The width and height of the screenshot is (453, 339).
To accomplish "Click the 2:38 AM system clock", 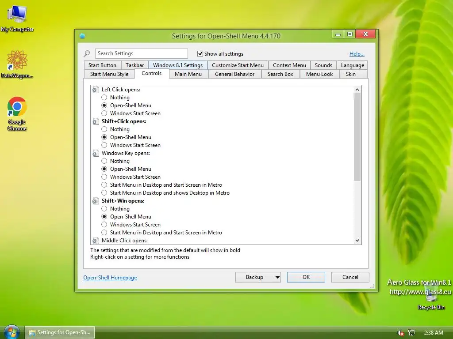I will click(434, 333).
